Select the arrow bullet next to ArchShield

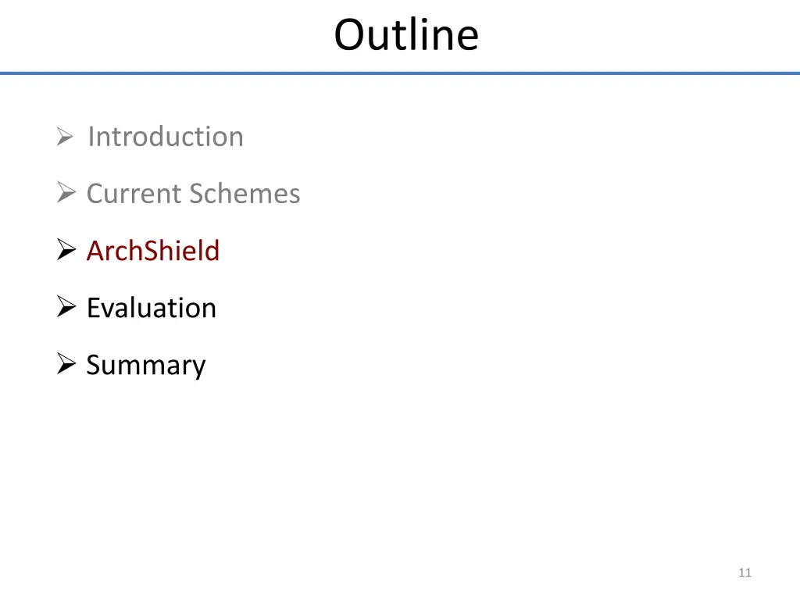click(66, 250)
